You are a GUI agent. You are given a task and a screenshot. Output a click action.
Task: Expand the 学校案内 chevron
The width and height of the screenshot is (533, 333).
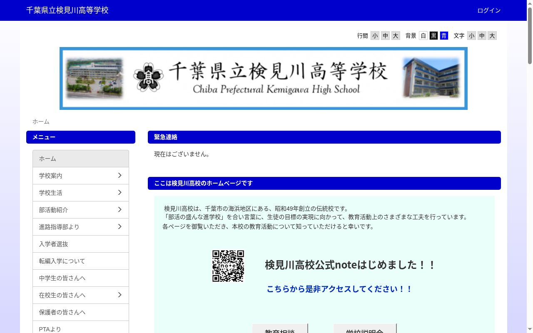[120, 176]
